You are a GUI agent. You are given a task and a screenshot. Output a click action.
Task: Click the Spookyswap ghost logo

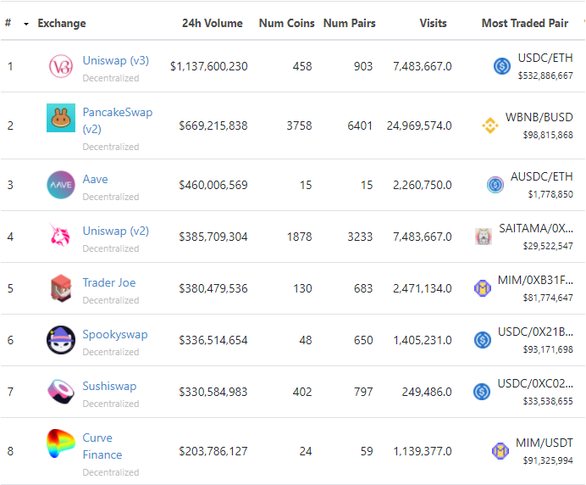pos(61,340)
